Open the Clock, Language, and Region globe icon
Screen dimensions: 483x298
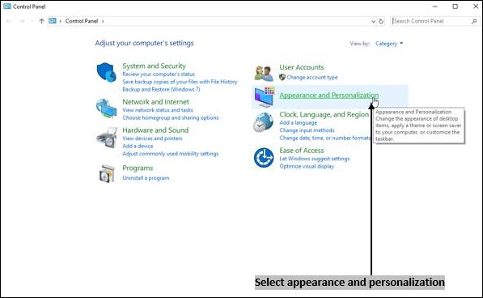click(264, 122)
